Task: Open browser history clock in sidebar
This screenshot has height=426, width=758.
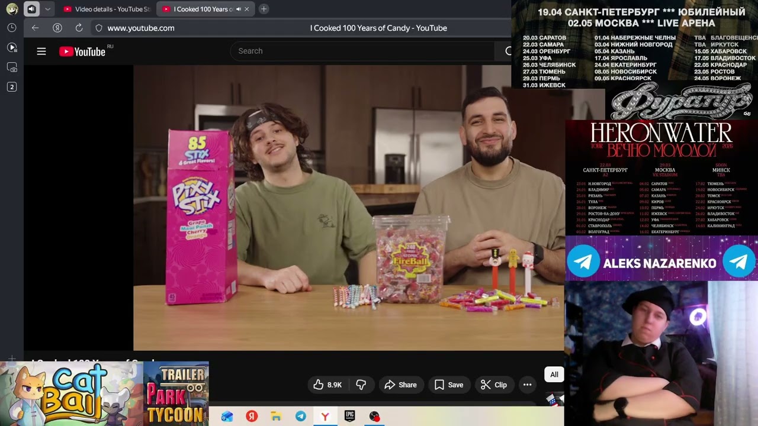Action: [x=12, y=28]
